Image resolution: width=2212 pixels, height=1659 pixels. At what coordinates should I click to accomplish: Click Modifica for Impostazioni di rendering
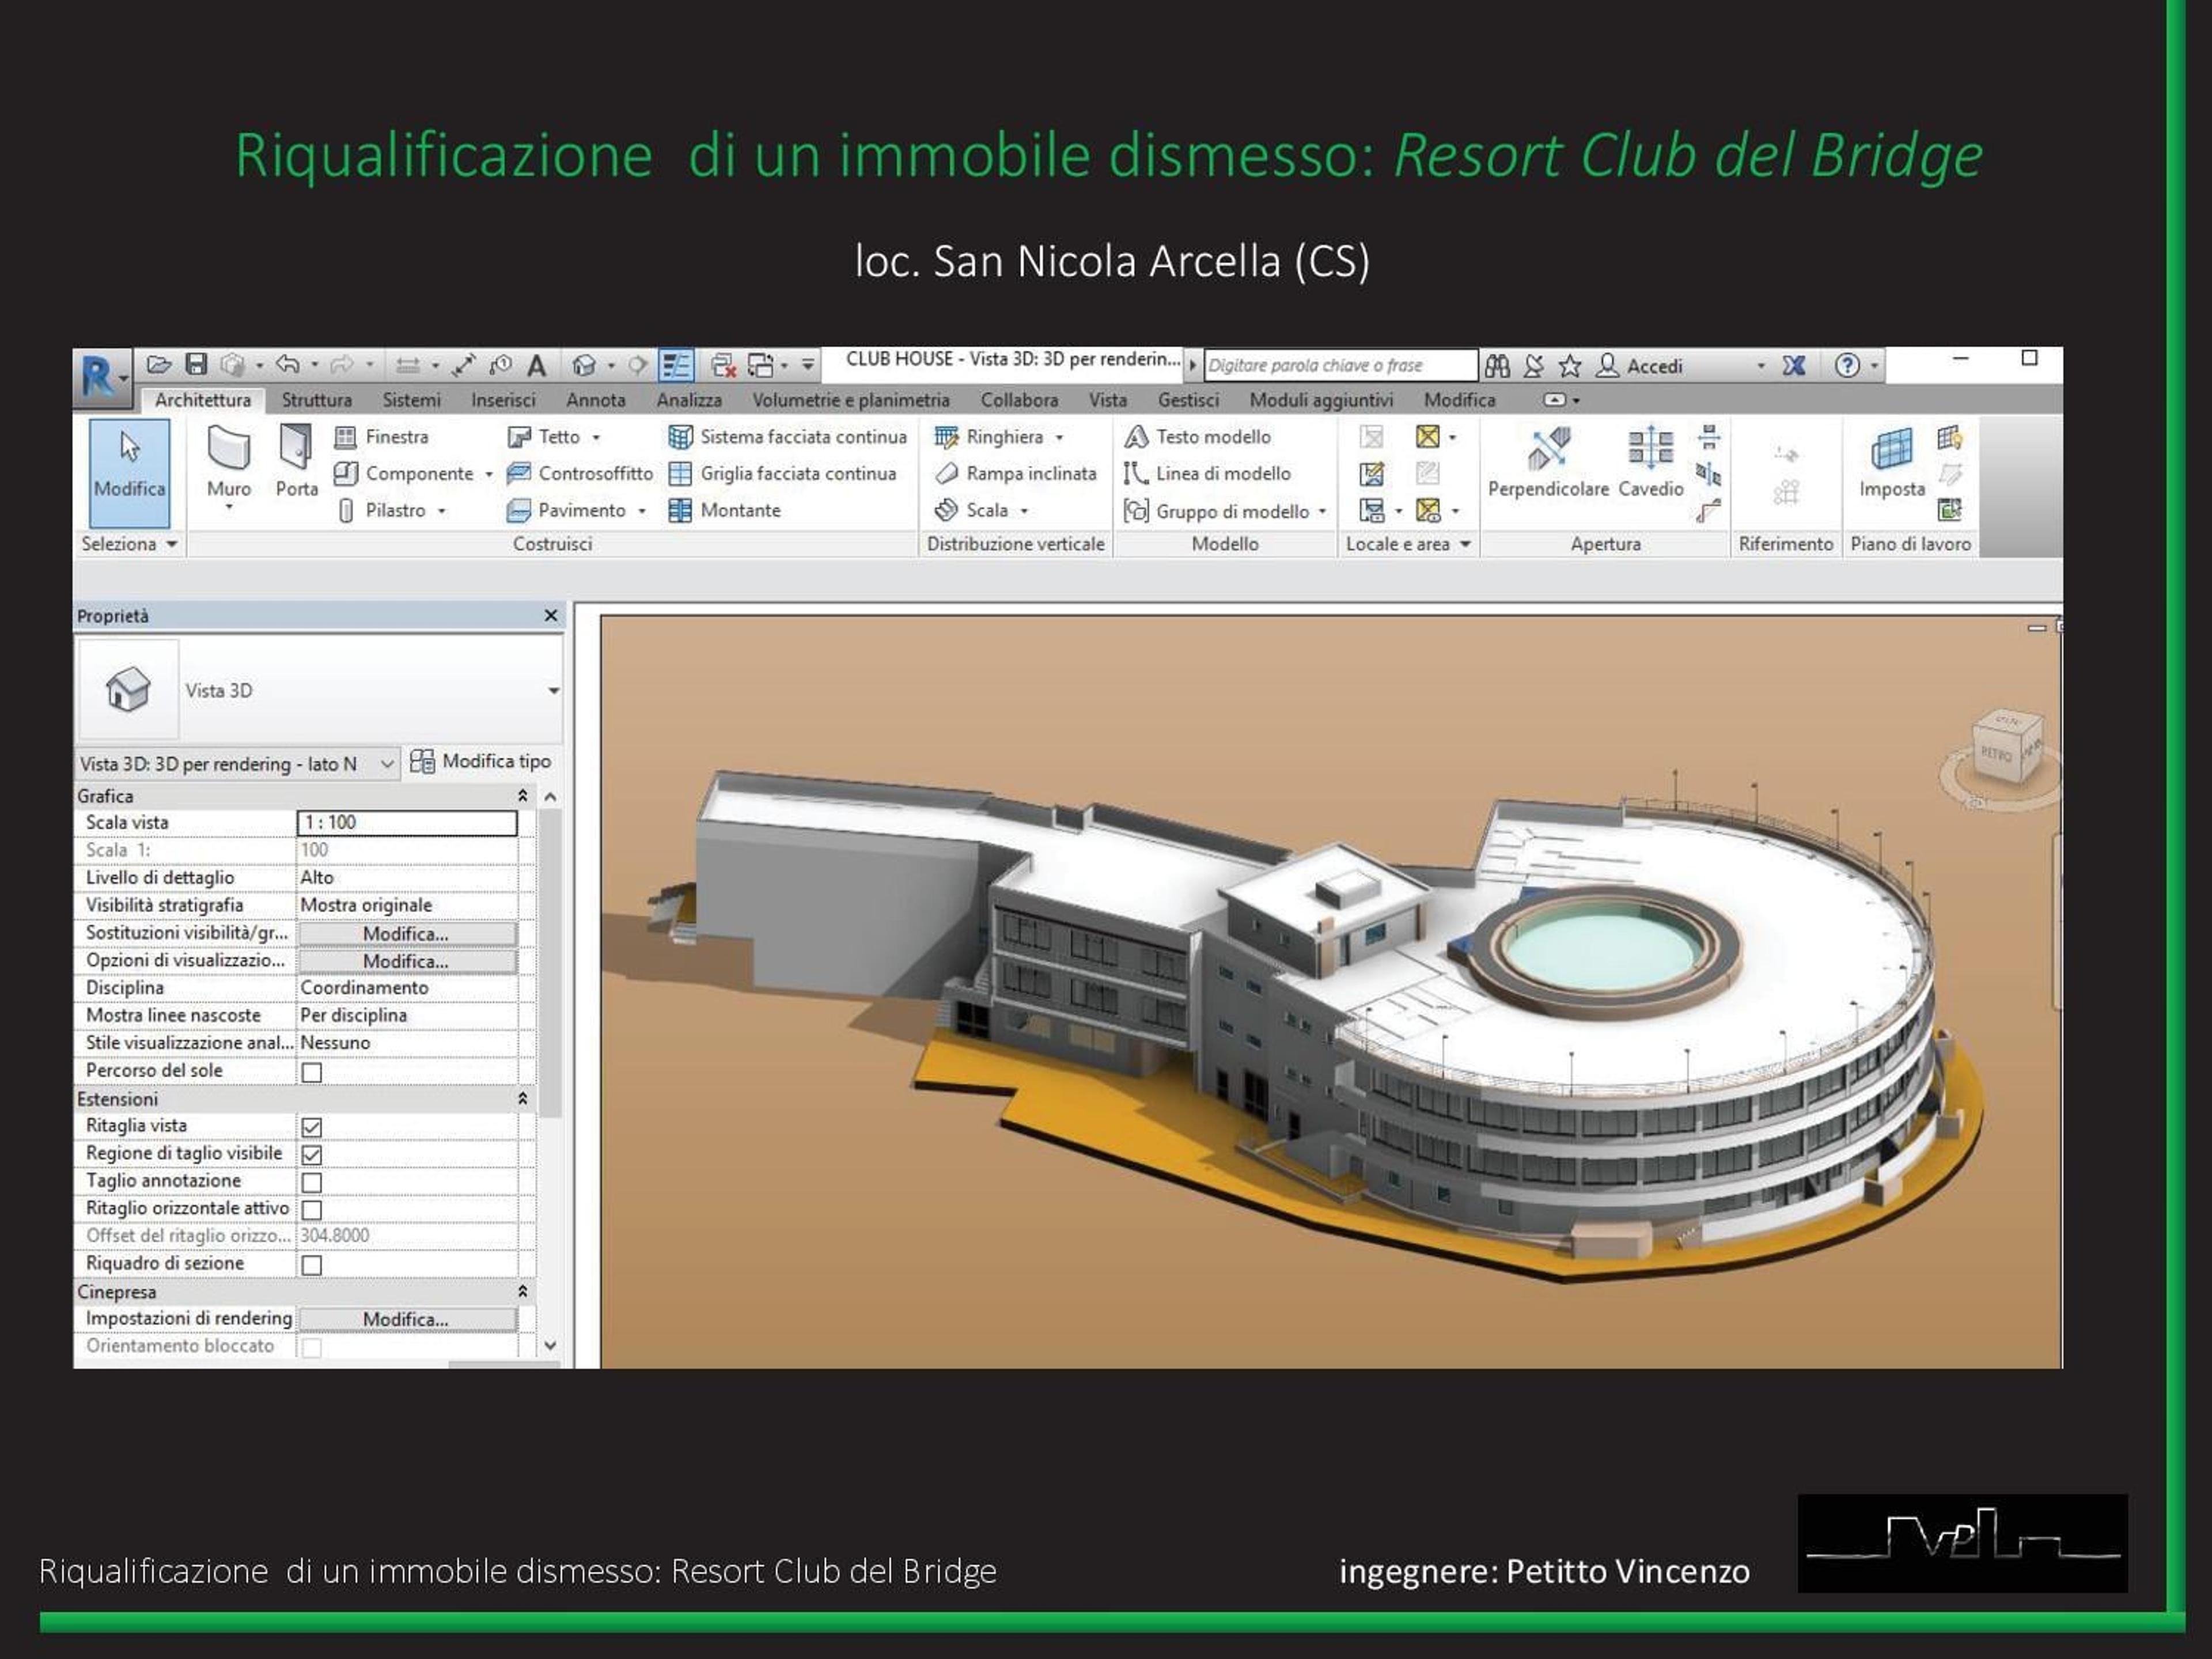[407, 1319]
